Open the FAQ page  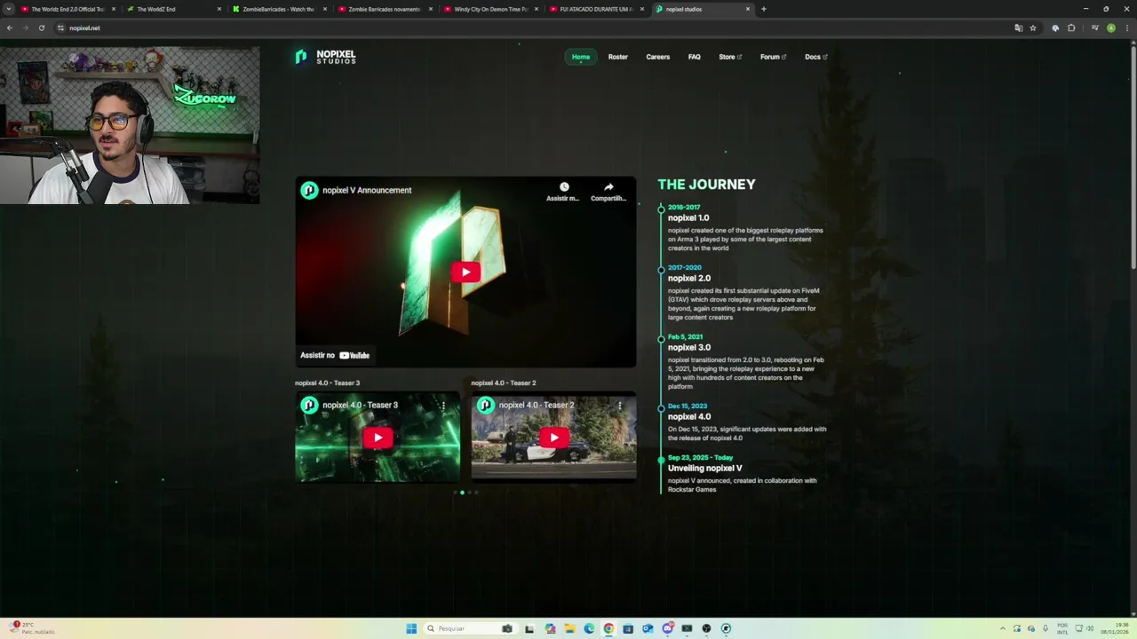click(695, 57)
